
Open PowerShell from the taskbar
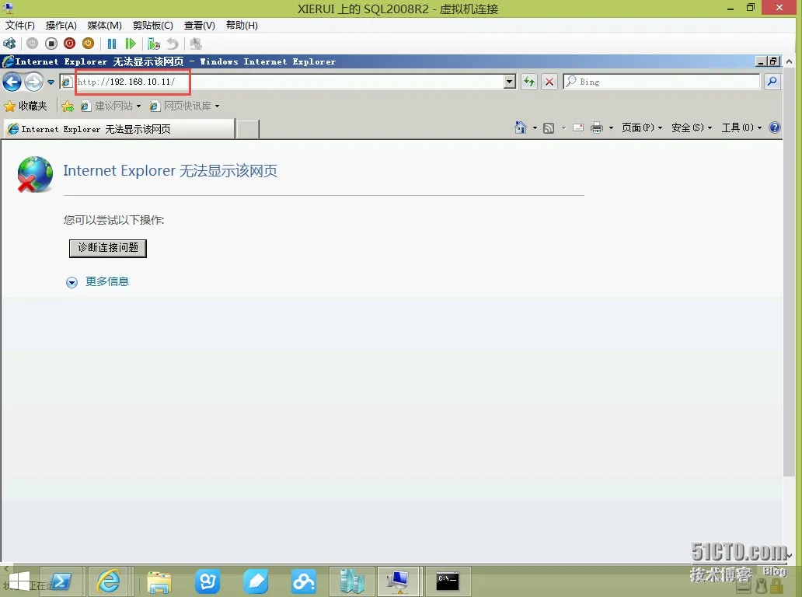(61, 581)
